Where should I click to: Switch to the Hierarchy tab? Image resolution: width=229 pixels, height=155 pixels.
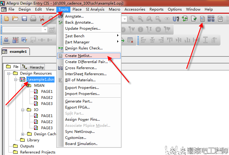pyautogui.click(x=33, y=67)
